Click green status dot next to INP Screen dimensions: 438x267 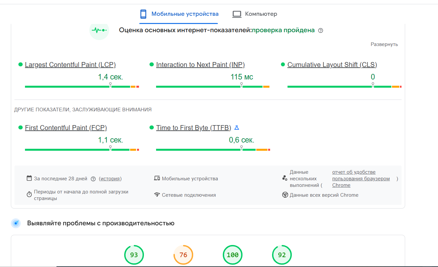[x=151, y=64]
